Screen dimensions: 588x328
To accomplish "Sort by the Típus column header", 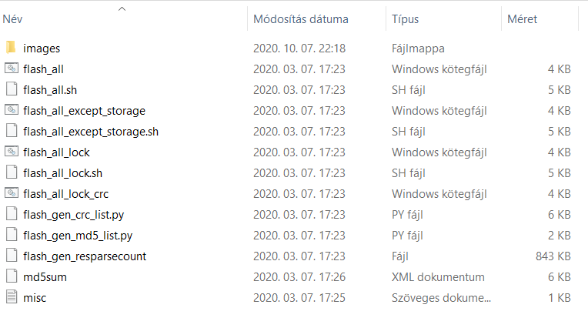I will 405,19.
